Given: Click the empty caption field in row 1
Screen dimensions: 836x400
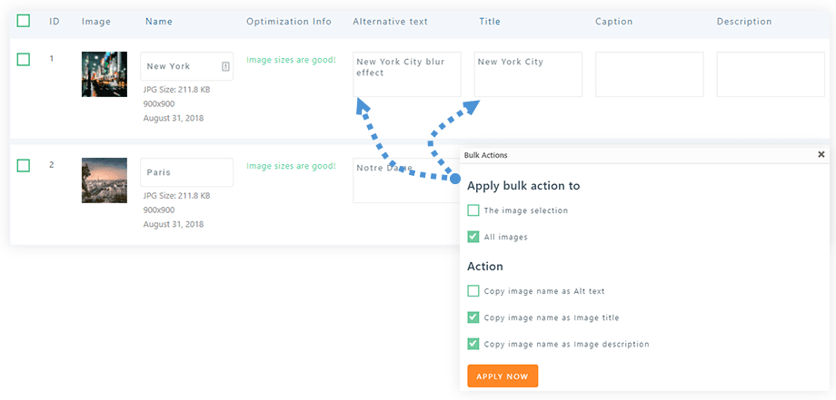Looking at the screenshot, I should 649,74.
